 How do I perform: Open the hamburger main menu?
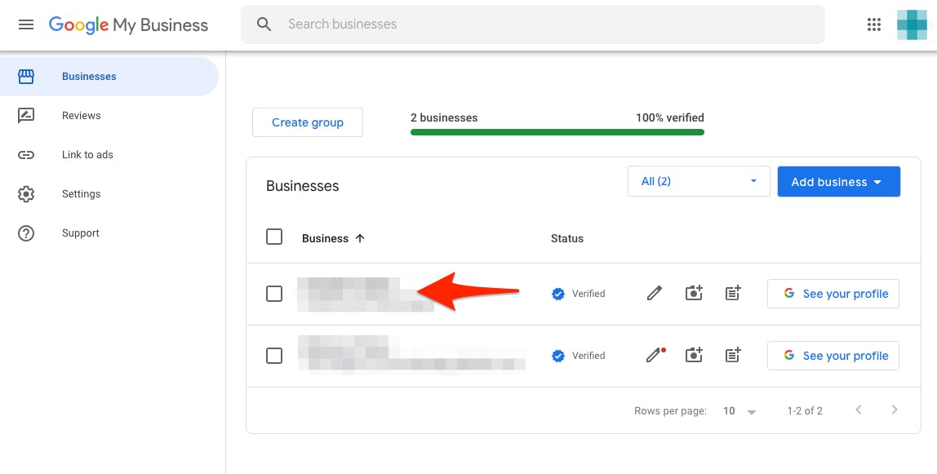(26, 24)
